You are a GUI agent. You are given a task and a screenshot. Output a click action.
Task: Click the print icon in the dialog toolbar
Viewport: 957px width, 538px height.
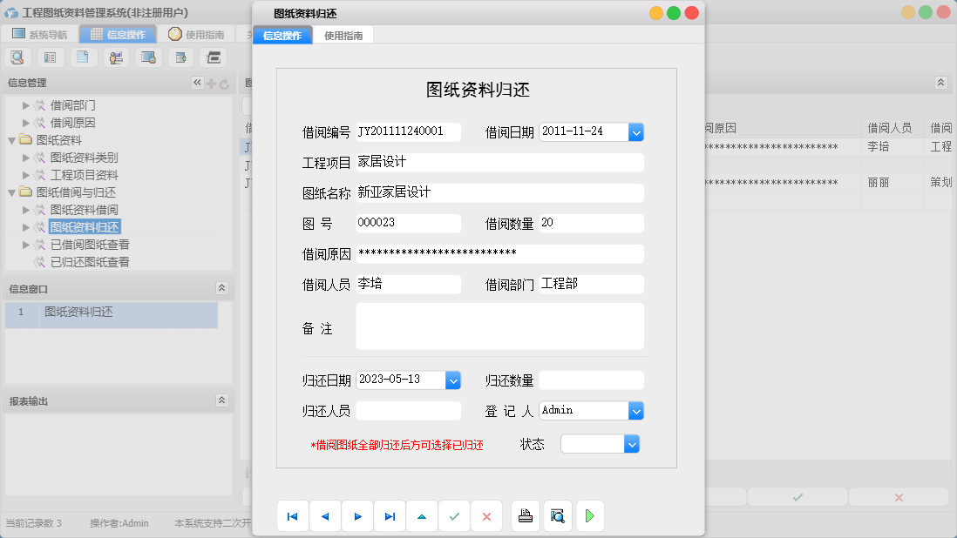click(525, 515)
